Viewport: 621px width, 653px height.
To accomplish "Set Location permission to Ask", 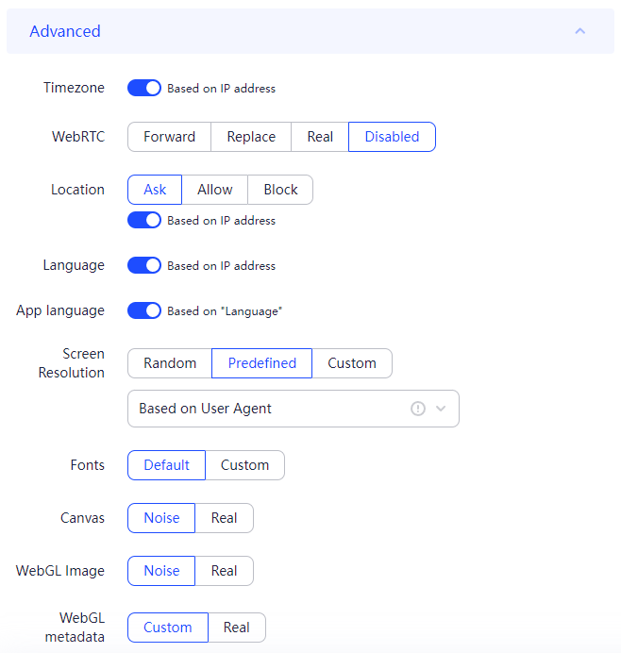I will 155,190.
